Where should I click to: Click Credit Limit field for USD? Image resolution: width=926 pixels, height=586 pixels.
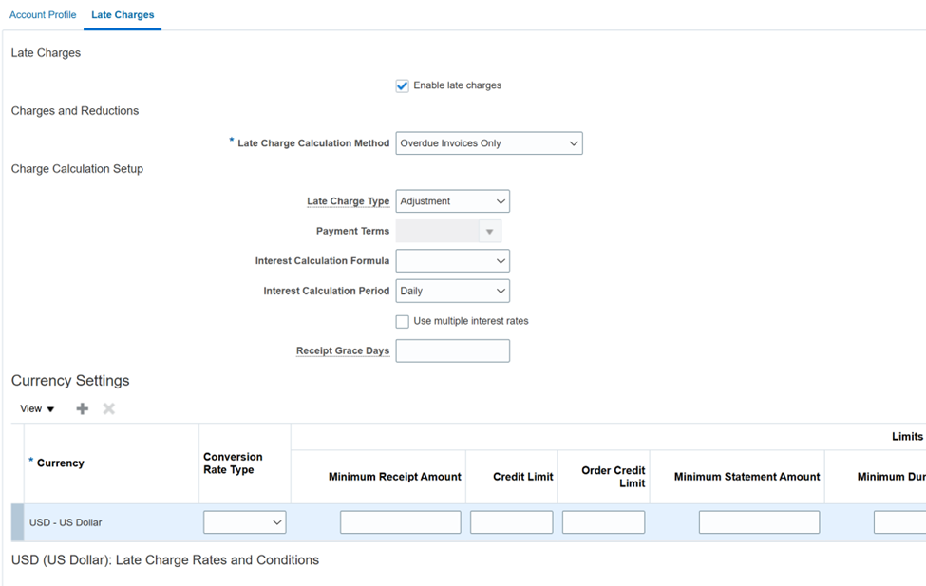coord(511,522)
